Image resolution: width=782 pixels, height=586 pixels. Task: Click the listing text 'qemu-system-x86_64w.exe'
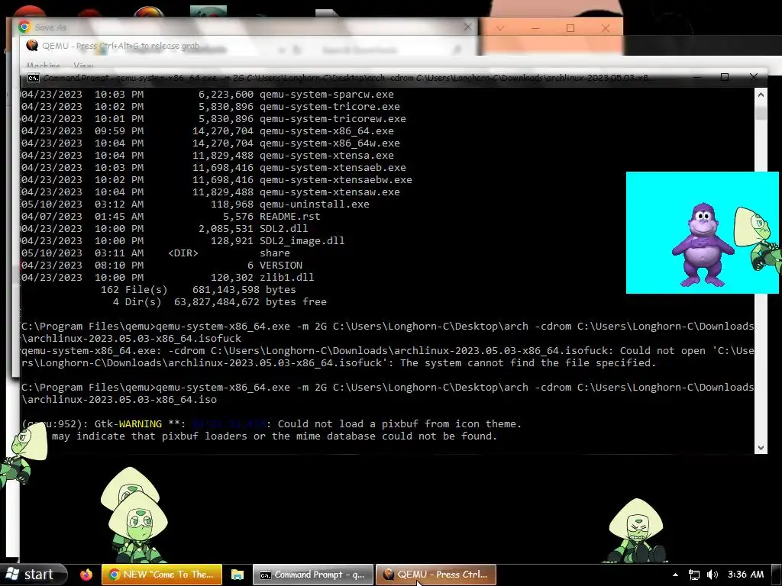pos(330,143)
